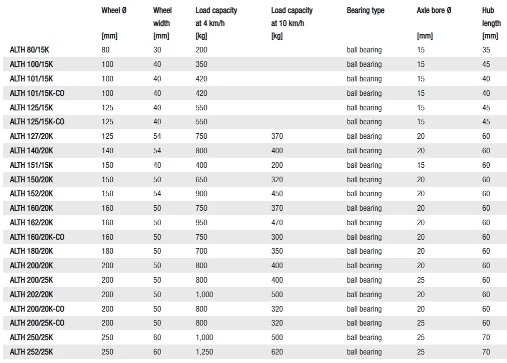The image size is (507, 363).
Task: Click the Wheel width column header
Action: [x=162, y=17]
